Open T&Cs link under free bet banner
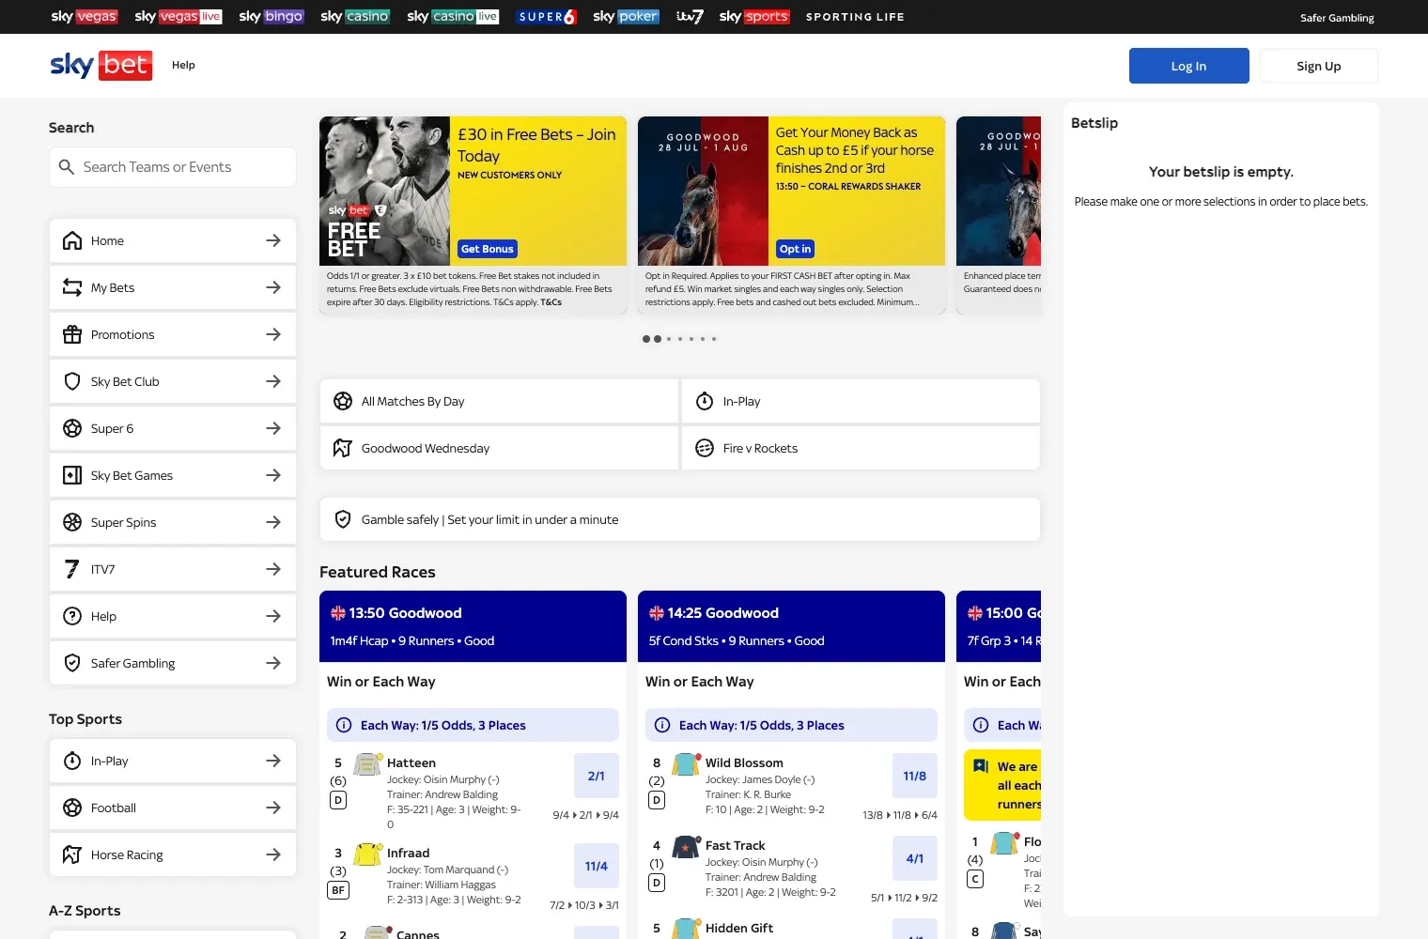 (551, 302)
